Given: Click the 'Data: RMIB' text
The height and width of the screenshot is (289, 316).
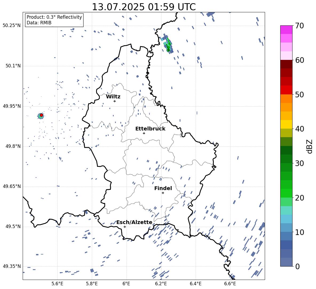Looking at the screenshot, I should pos(39,23).
